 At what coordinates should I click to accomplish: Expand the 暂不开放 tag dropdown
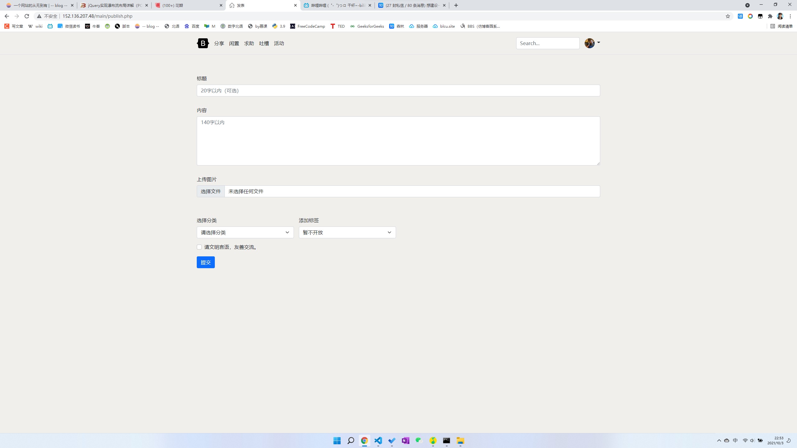tap(347, 232)
